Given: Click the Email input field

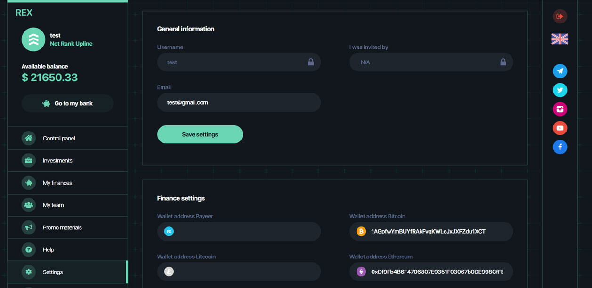Looking at the screenshot, I should coord(239,102).
